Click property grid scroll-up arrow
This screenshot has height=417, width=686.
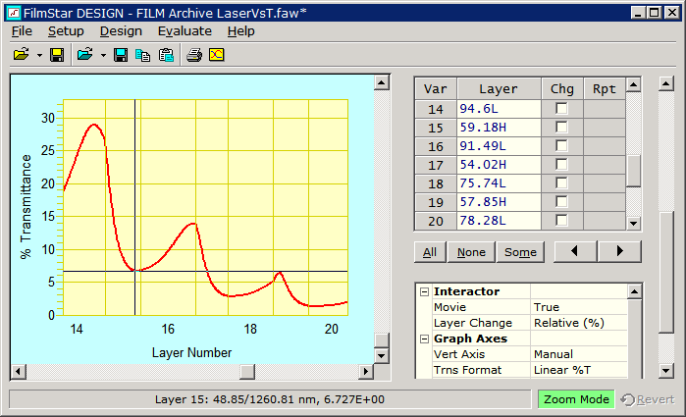(634, 291)
